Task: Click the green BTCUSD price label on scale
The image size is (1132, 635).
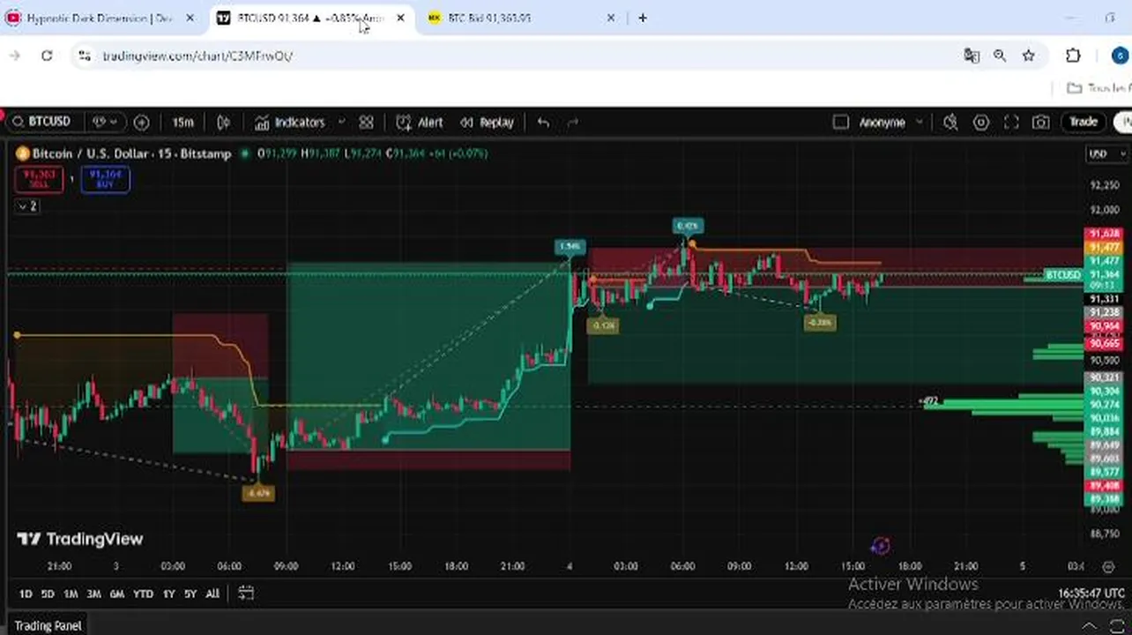Action: click(1063, 275)
